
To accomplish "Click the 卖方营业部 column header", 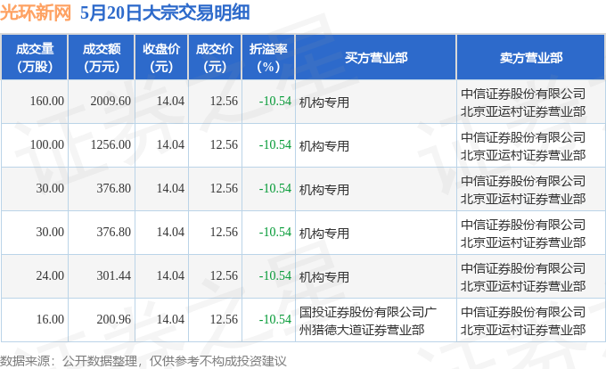I will (x=531, y=58).
